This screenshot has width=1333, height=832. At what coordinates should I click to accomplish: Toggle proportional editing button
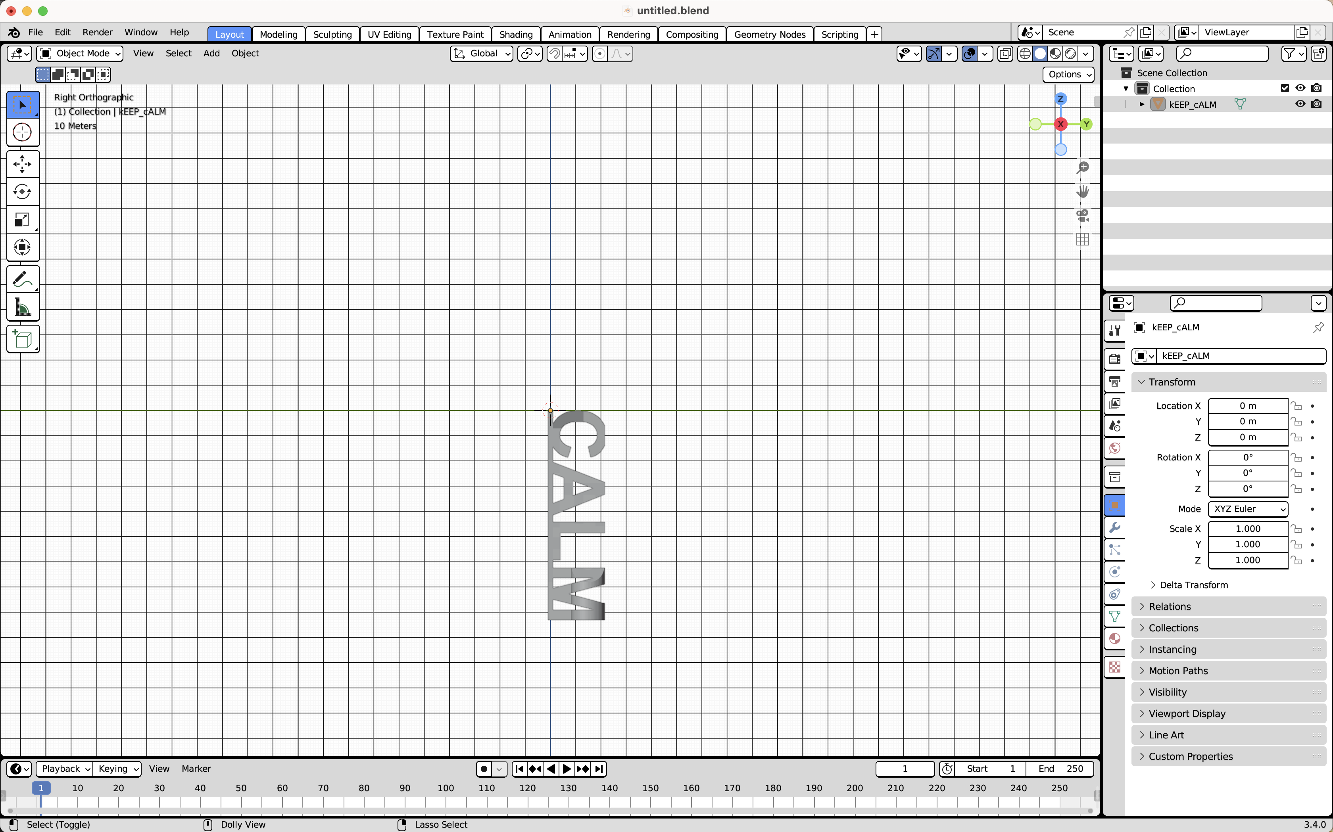pyautogui.click(x=600, y=54)
